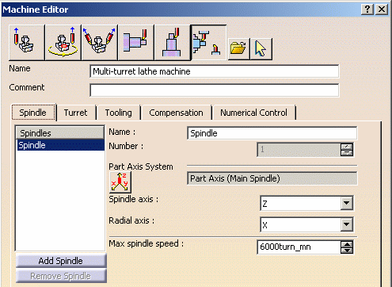This screenshot has height=287, width=392.
Task: Select 3-axis machine with rotary table
Action: [x=63, y=42]
